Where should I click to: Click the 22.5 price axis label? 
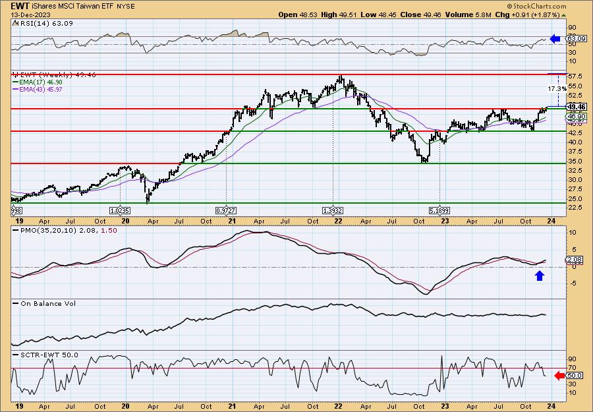(x=575, y=208)
